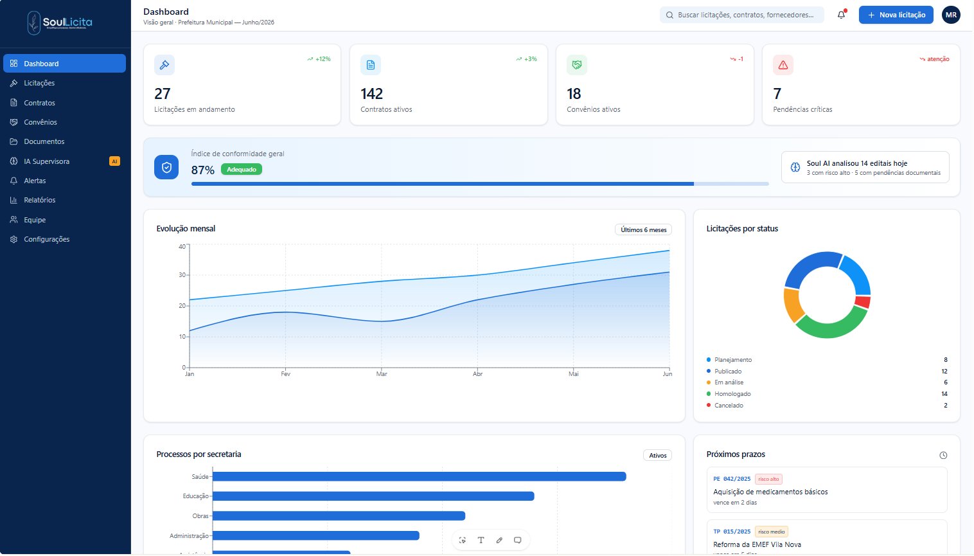Click the Publicado legend label
Screen dimensions: 974x556
coord(728,372)
